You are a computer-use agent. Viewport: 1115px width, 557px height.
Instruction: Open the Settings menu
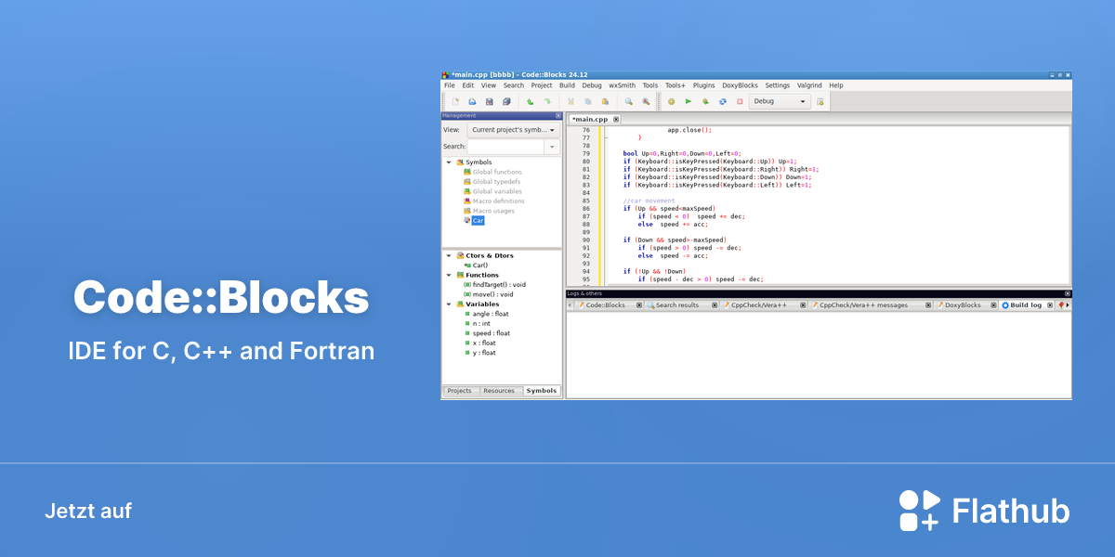click(778, 85)
